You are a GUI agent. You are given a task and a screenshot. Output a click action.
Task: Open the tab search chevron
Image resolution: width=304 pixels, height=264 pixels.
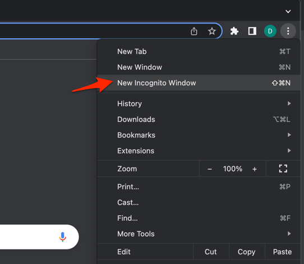[x=288, y=11]
